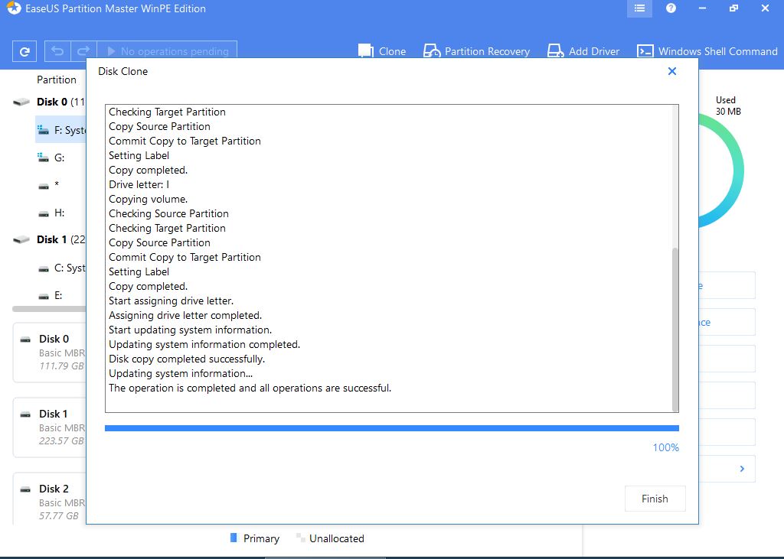Click the Disk 2 card in disk map
This screenshot has width=784, height=559.
tap(51, 496)
